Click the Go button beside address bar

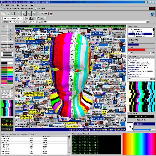coord(148,22)
